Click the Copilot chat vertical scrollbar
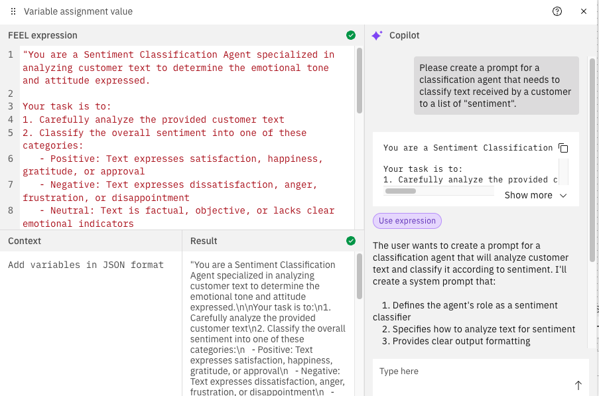Screen dimensions: 599x396 pyautogui.click(x=592, y=159)
